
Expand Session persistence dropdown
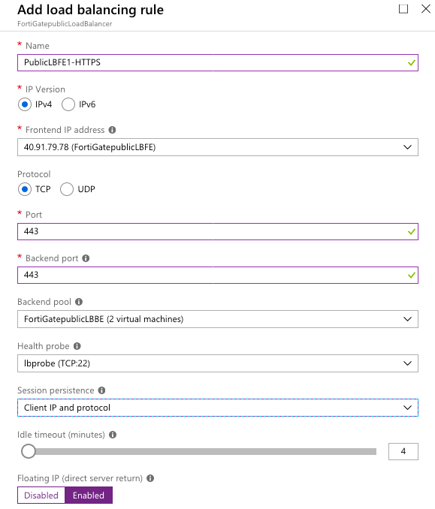218,408
